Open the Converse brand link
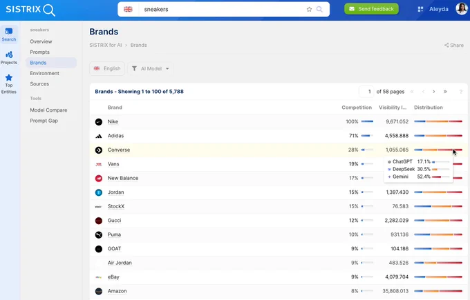 tap(119, 150)
